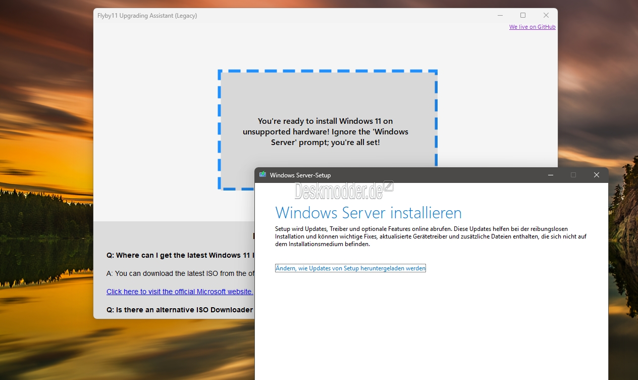Click the 'You're ready to install Windows 11' message
This screenshot has width=638, height=380.
[x=326, y=132]
